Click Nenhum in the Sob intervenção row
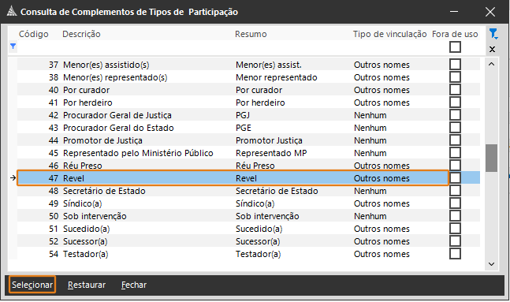The image size is (510, 302). [x=370, y=216]
